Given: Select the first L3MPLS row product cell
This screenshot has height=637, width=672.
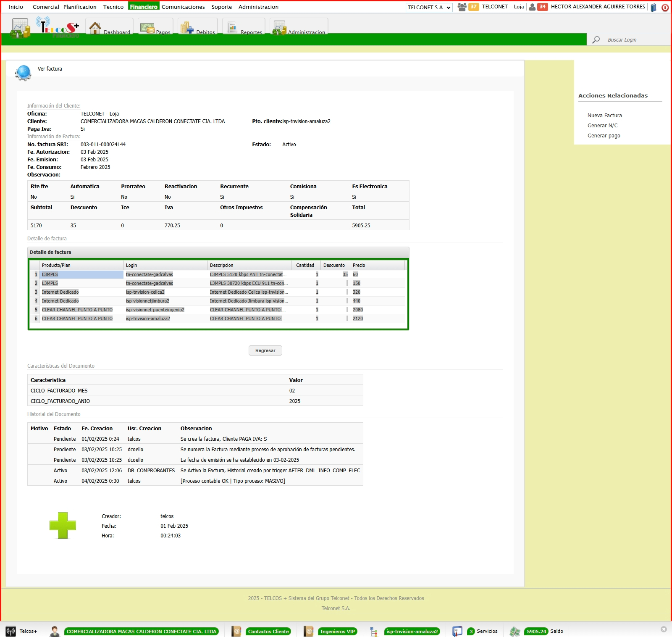Looking at the screenshot, I should (x=81, y=274).
